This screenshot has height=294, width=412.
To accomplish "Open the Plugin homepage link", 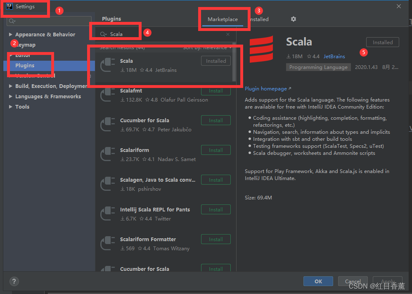I will click(265, 88).
